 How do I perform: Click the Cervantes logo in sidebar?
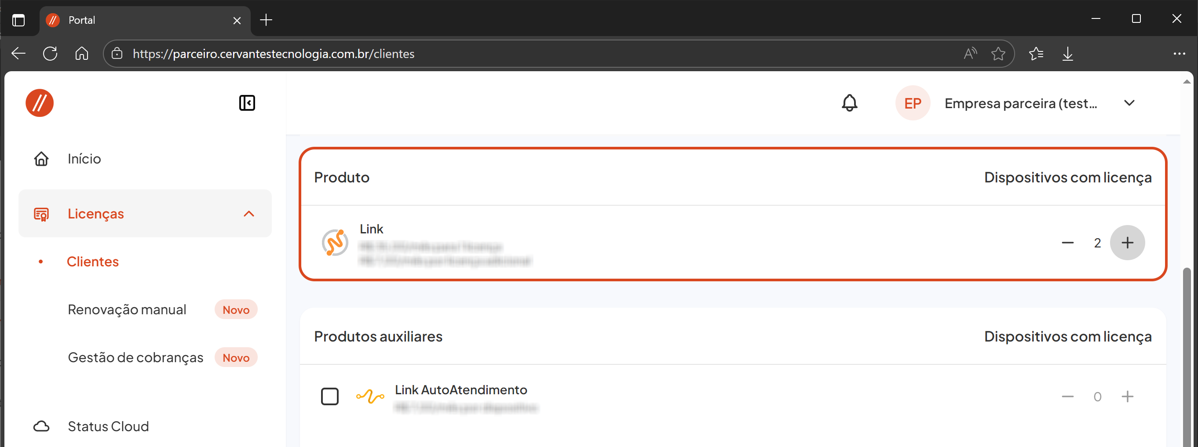coord(40,103)
